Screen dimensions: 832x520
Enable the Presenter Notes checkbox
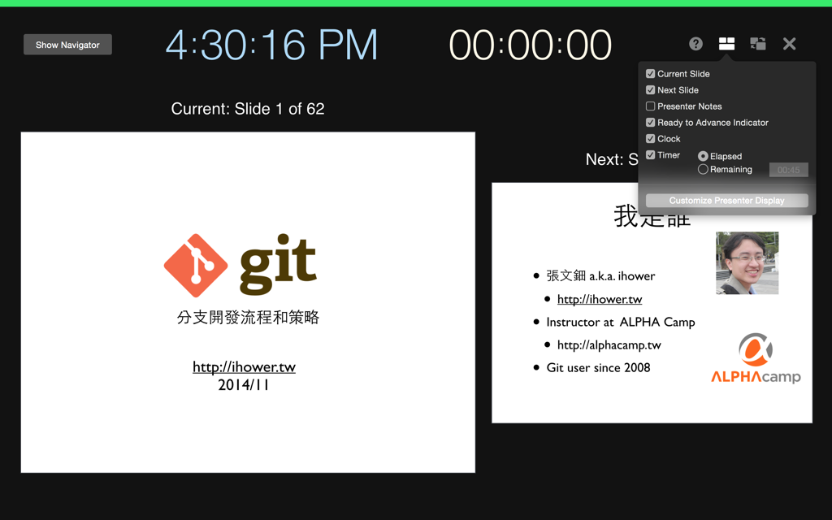point(651,106)
